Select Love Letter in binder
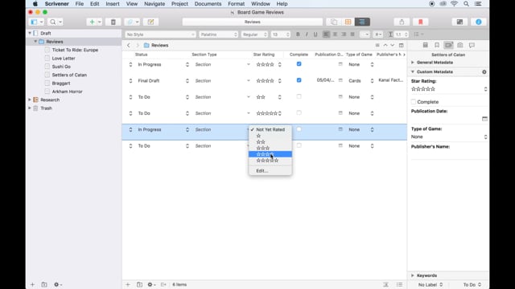Screen dimensions: 515x289 (64, 59)
